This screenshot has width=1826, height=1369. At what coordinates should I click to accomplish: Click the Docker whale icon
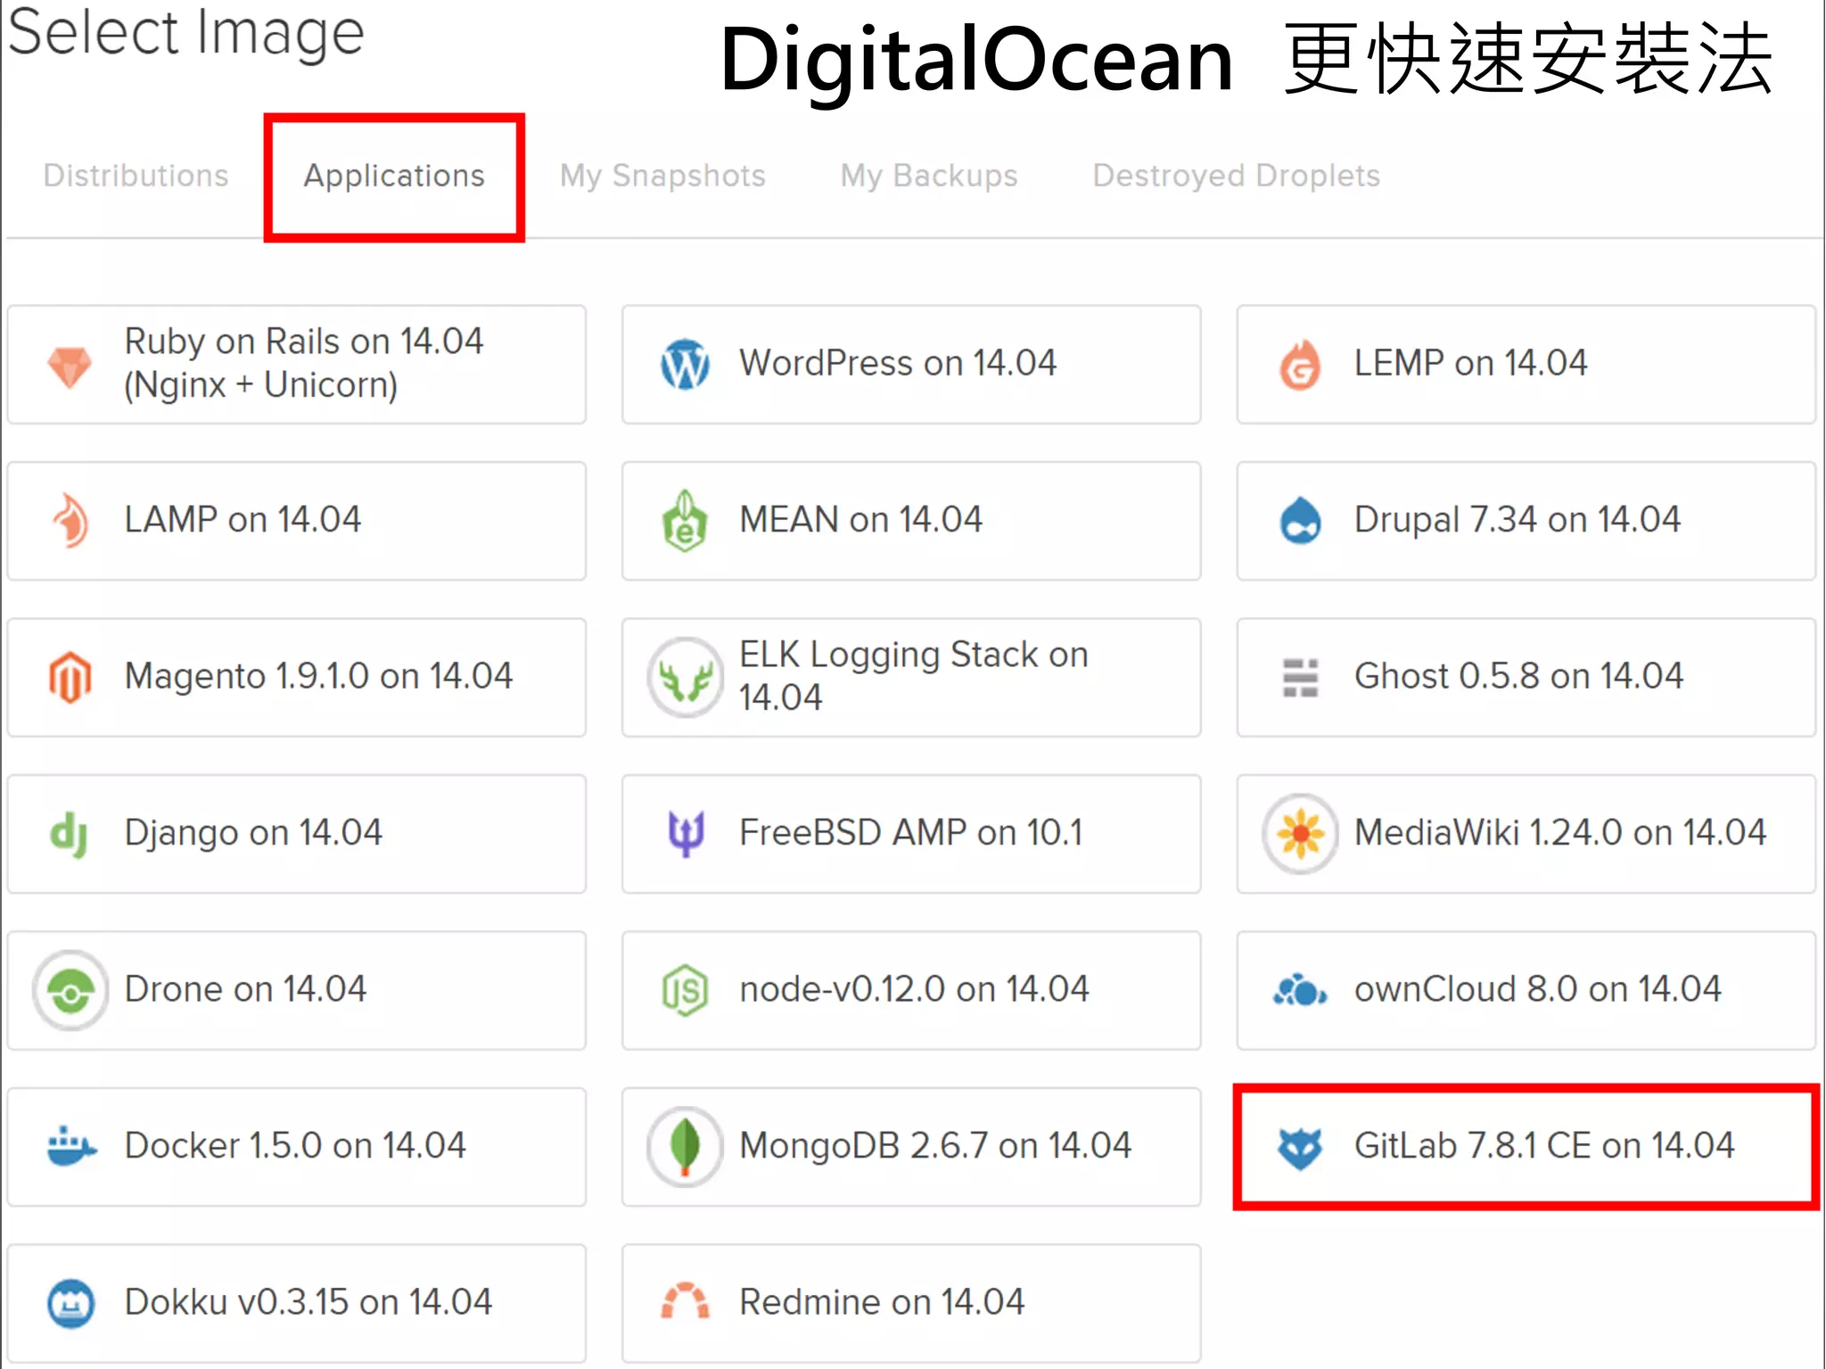coord(70,1146)
